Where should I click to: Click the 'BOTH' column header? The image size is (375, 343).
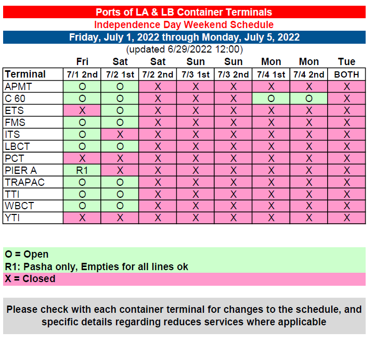tap(346, 74)
